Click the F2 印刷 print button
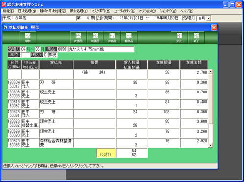Image resolution: width=245 pixels, height=182 pixels. pos(28,38)
